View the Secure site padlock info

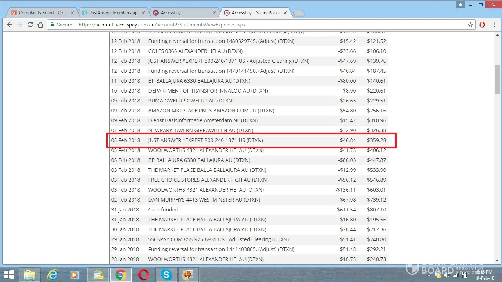[x=61, y=25]
